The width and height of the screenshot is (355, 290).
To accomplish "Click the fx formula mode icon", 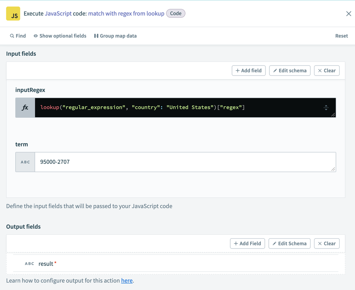I will coord(25,108).
